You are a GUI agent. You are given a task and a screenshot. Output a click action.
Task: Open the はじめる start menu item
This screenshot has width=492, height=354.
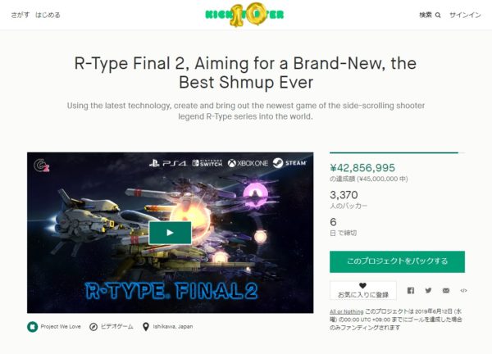(48, 15)
